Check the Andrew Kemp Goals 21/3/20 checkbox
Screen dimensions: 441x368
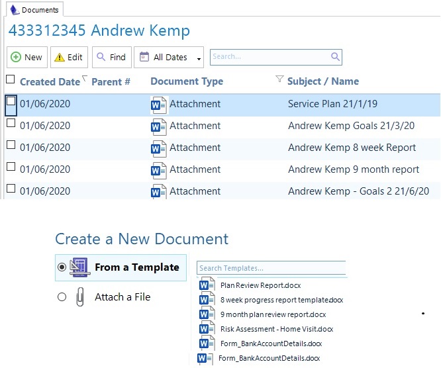point(11,123)
